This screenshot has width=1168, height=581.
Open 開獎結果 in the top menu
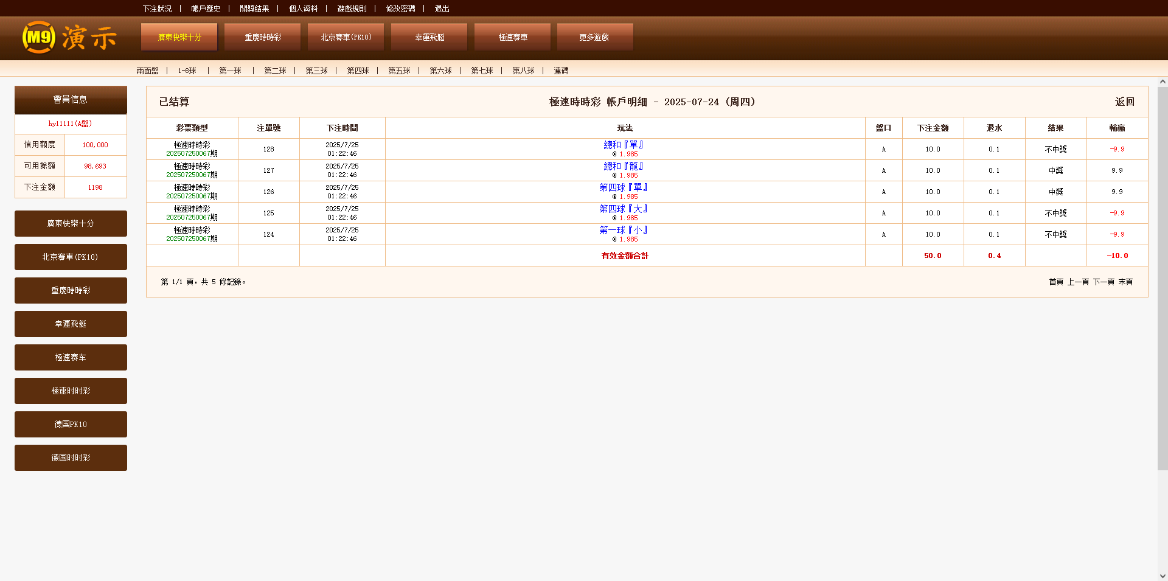[254, 9]
